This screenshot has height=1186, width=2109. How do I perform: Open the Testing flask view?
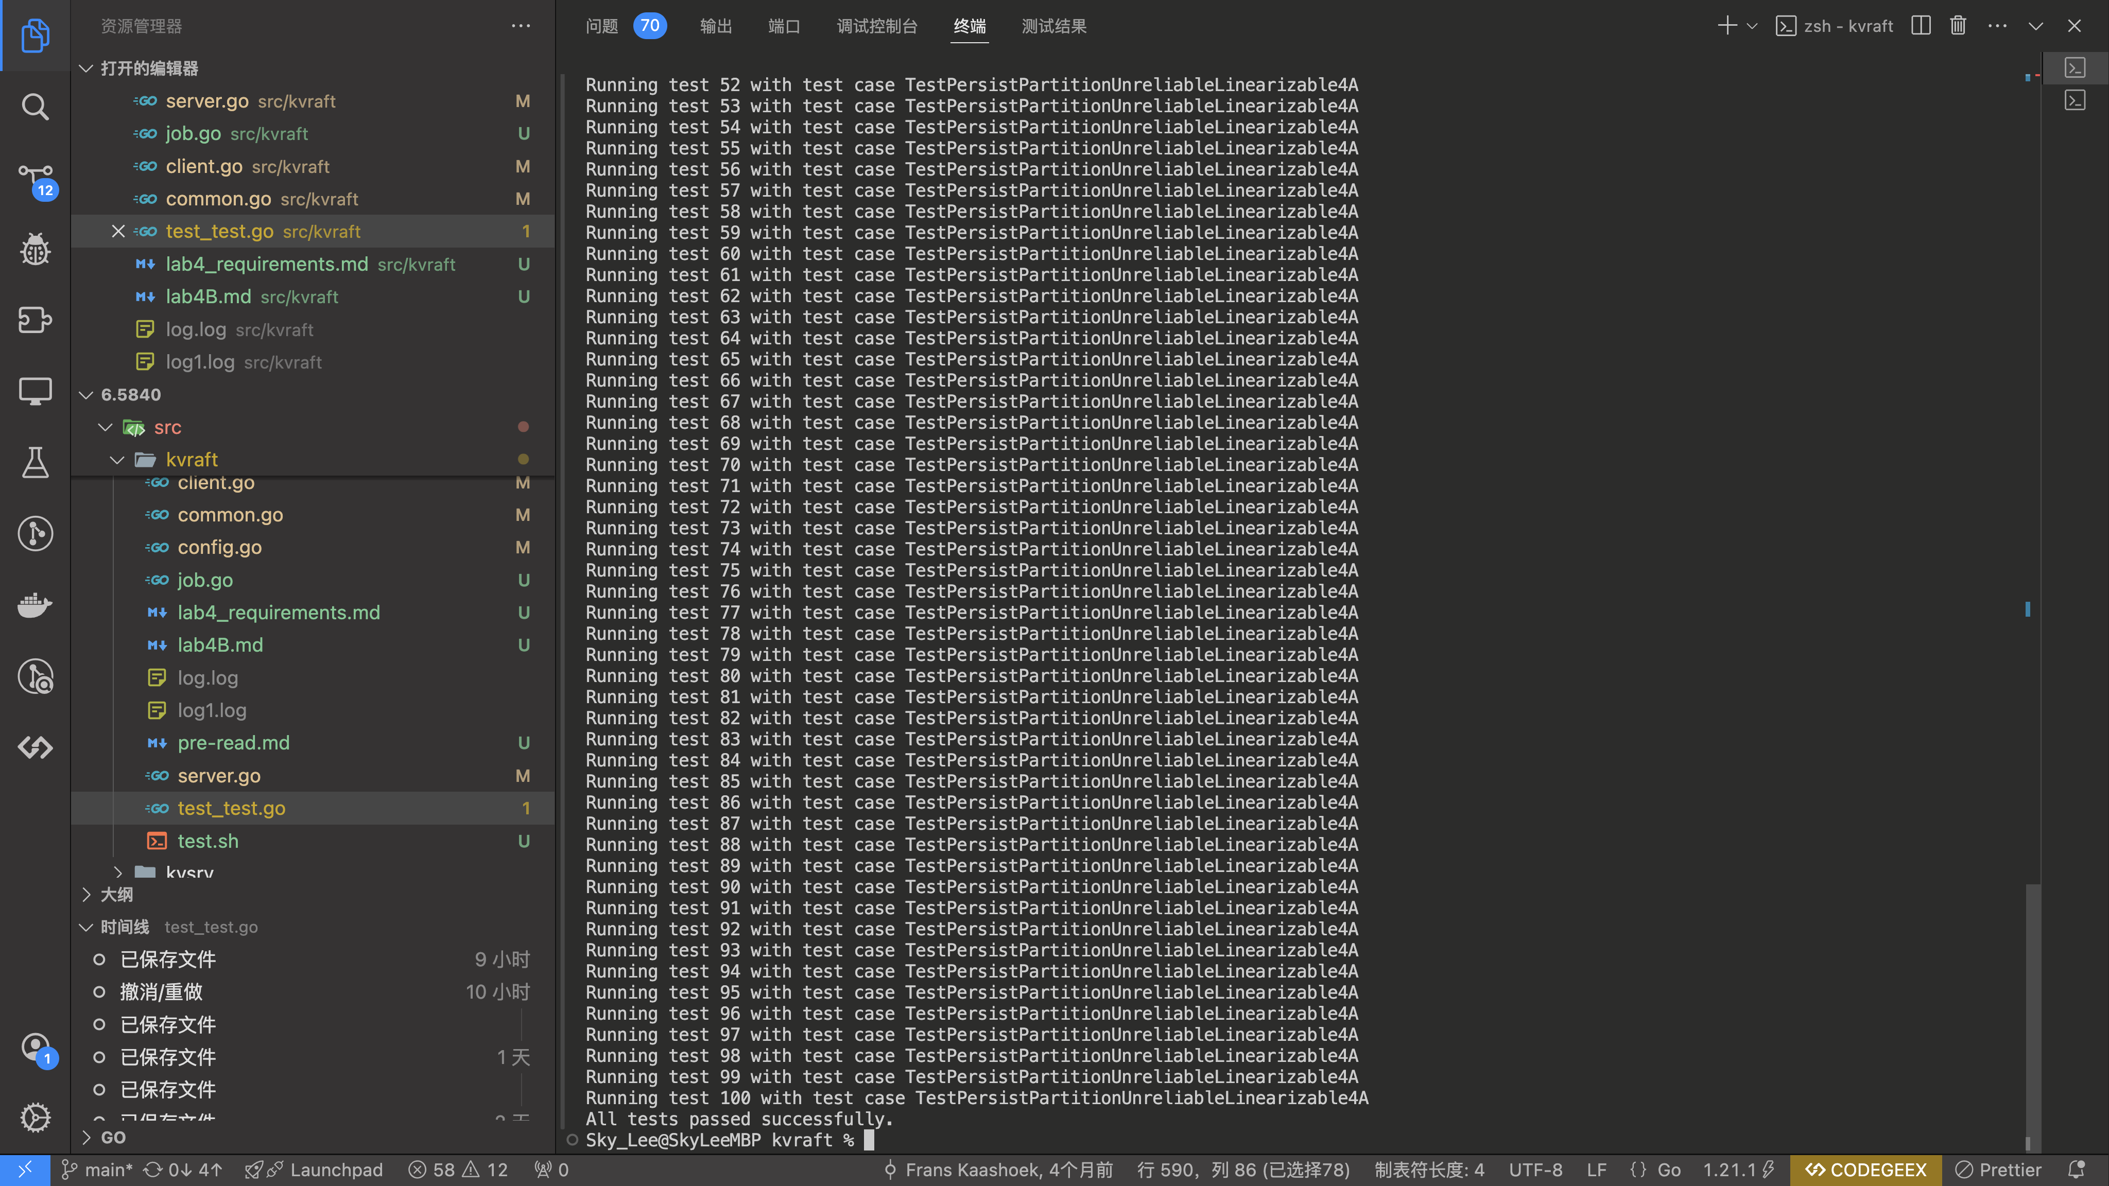pyautogui.click(x=34, y=463)
